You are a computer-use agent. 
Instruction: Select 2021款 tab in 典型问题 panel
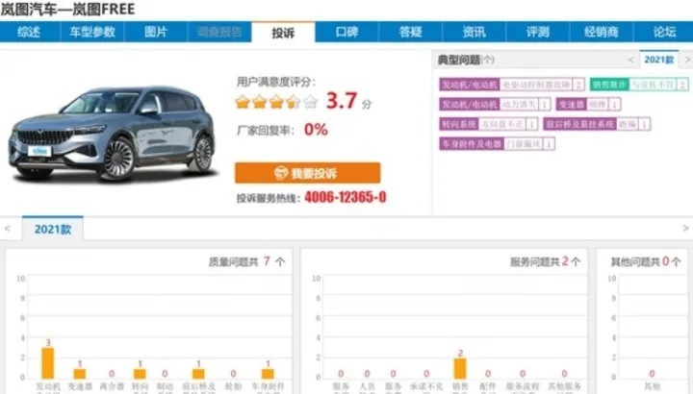(x=659, y=60)
